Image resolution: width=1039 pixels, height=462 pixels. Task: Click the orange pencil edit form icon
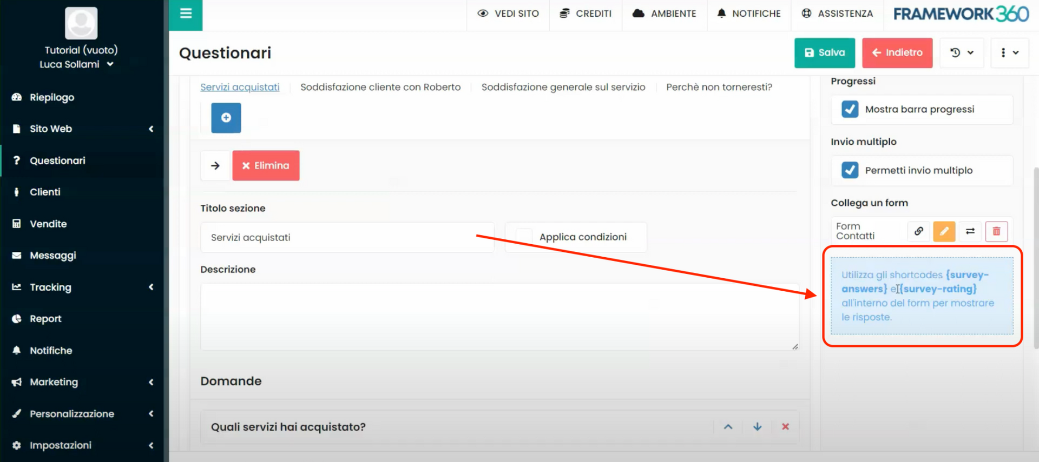(944, 231)
